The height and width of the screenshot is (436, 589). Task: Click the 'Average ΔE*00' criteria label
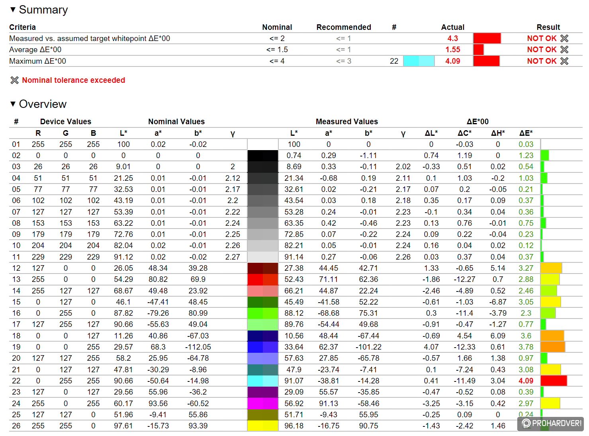point(35,49)
